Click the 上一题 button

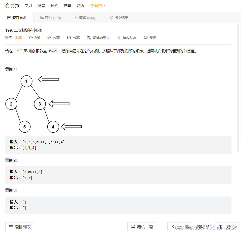[180, 226]
